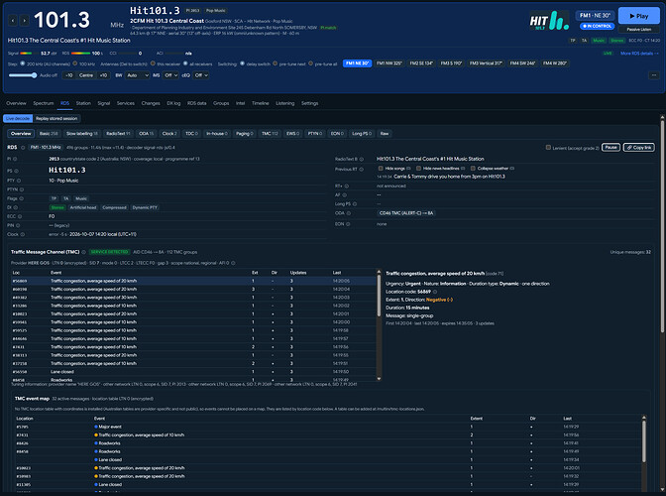The height and width of the screenshot is (496, 666).
Task: Click the Passive Listen button
Action: (639, 30)
